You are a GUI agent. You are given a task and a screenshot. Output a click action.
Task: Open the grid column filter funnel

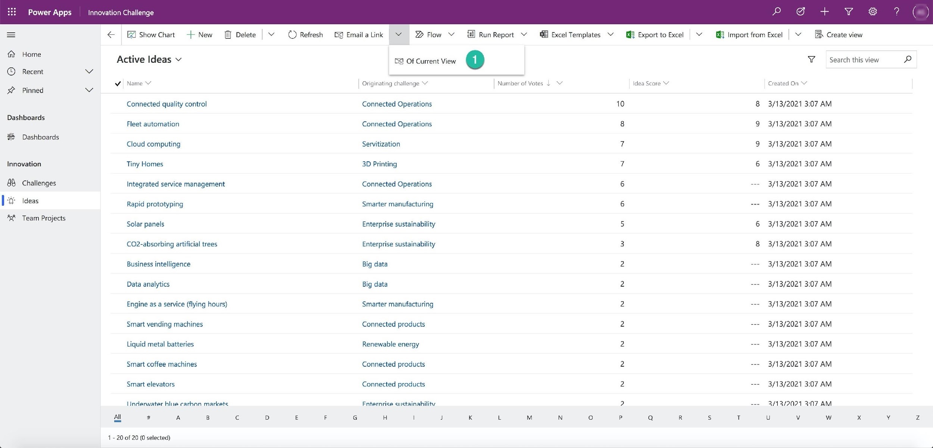[x=811, y=60]
